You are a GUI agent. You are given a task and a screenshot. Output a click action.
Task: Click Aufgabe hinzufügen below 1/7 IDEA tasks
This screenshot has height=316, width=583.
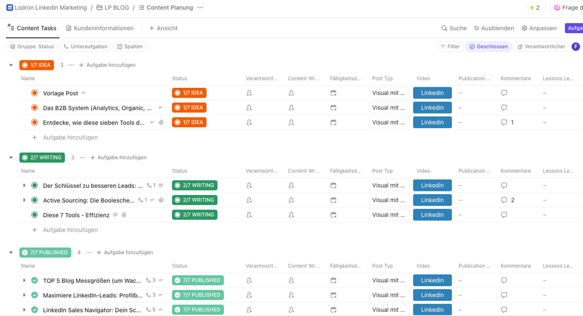65,137
